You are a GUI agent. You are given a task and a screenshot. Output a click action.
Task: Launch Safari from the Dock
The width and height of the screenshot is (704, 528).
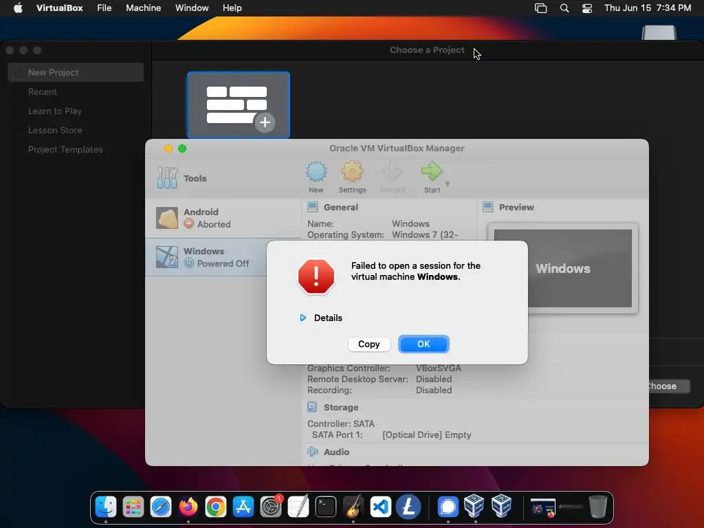(x=161, y=507)
